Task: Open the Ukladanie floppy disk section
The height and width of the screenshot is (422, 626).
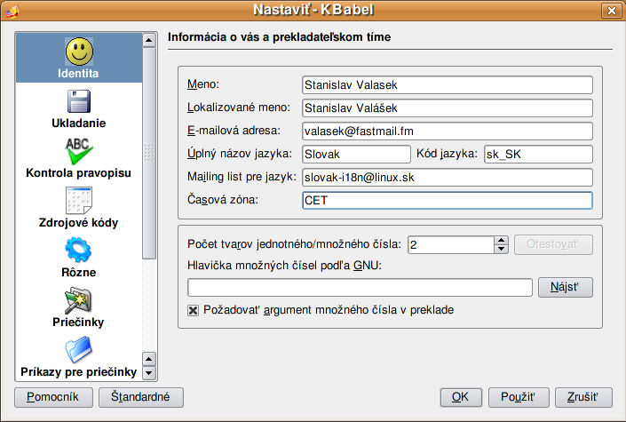Action: click(79, 101)
